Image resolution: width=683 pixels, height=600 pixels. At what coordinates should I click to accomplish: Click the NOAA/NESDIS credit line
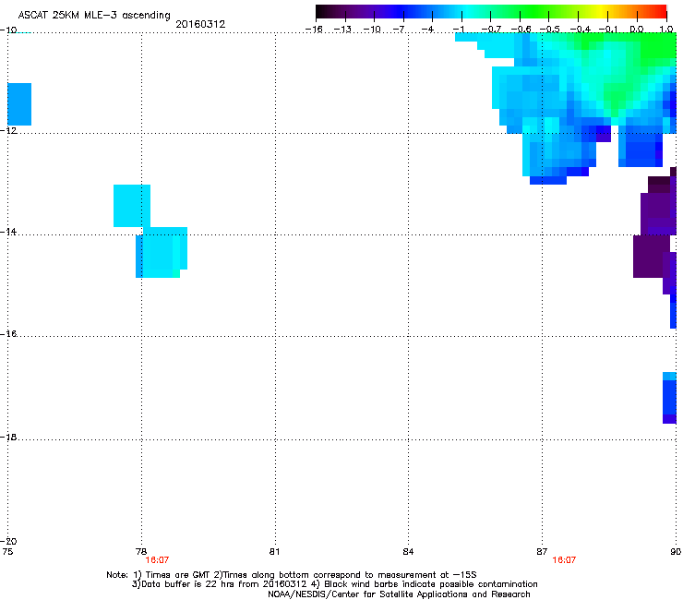(x=399, y=594)
